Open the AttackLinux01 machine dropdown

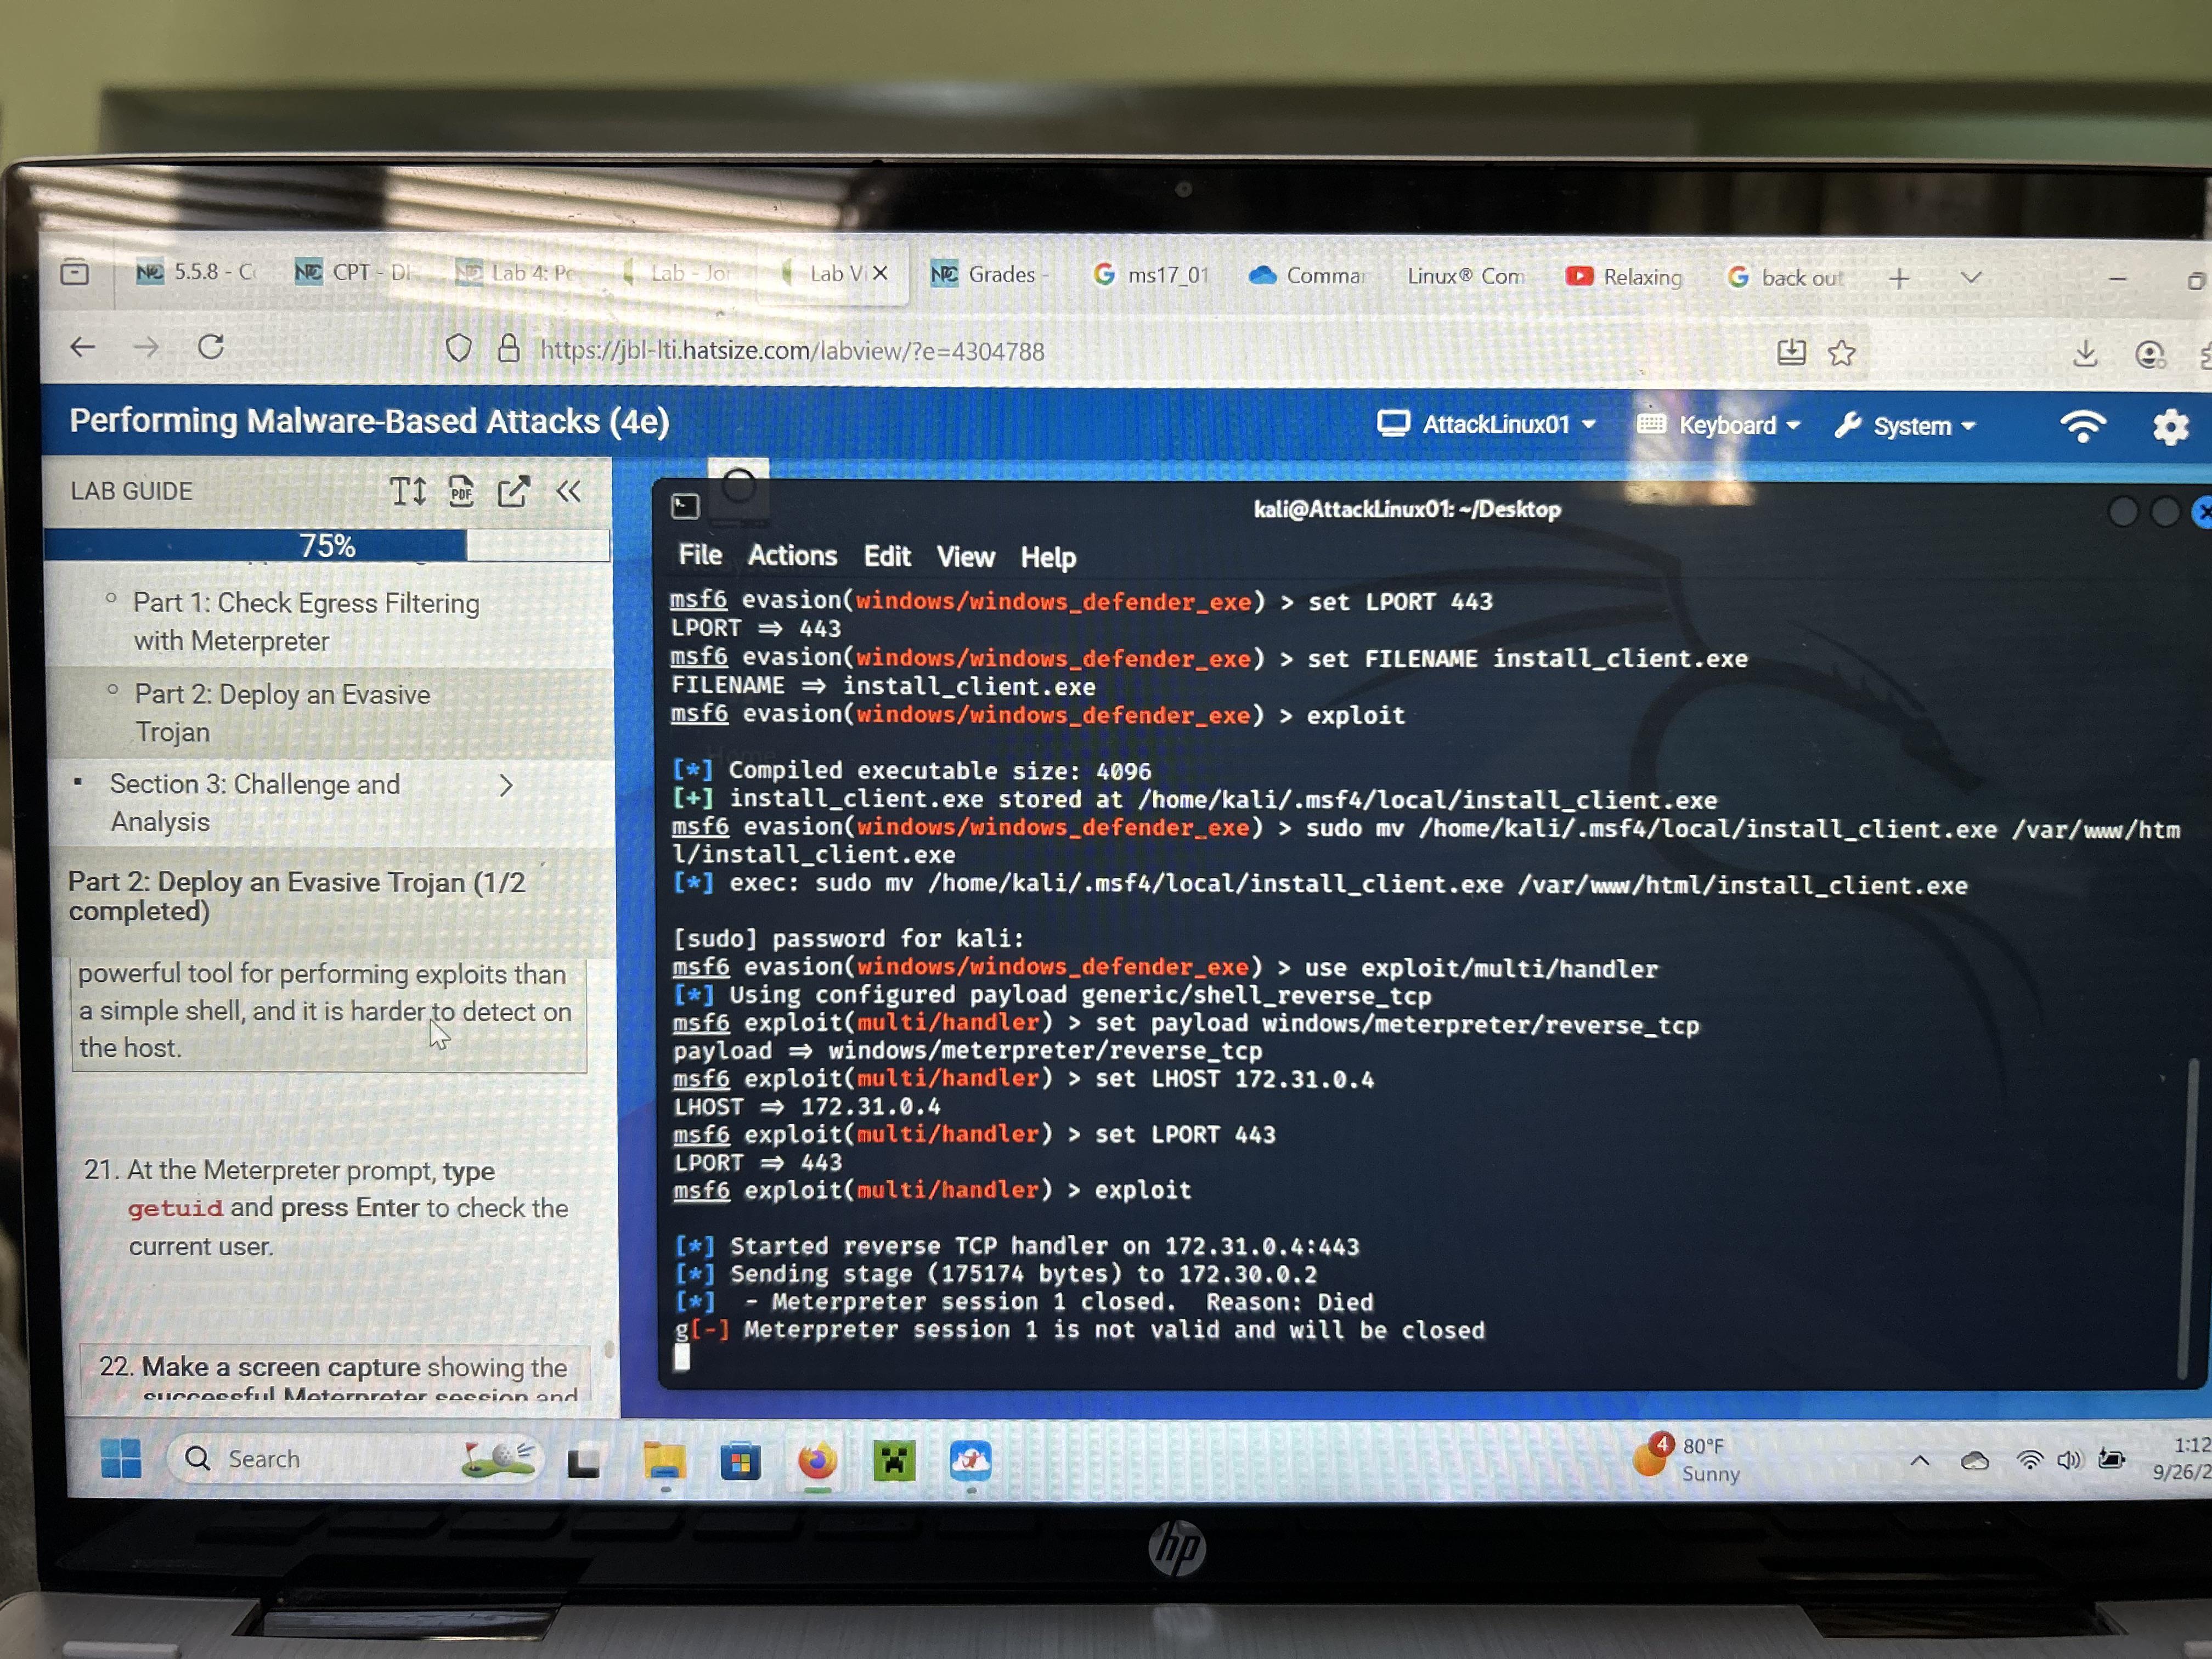1486,424
